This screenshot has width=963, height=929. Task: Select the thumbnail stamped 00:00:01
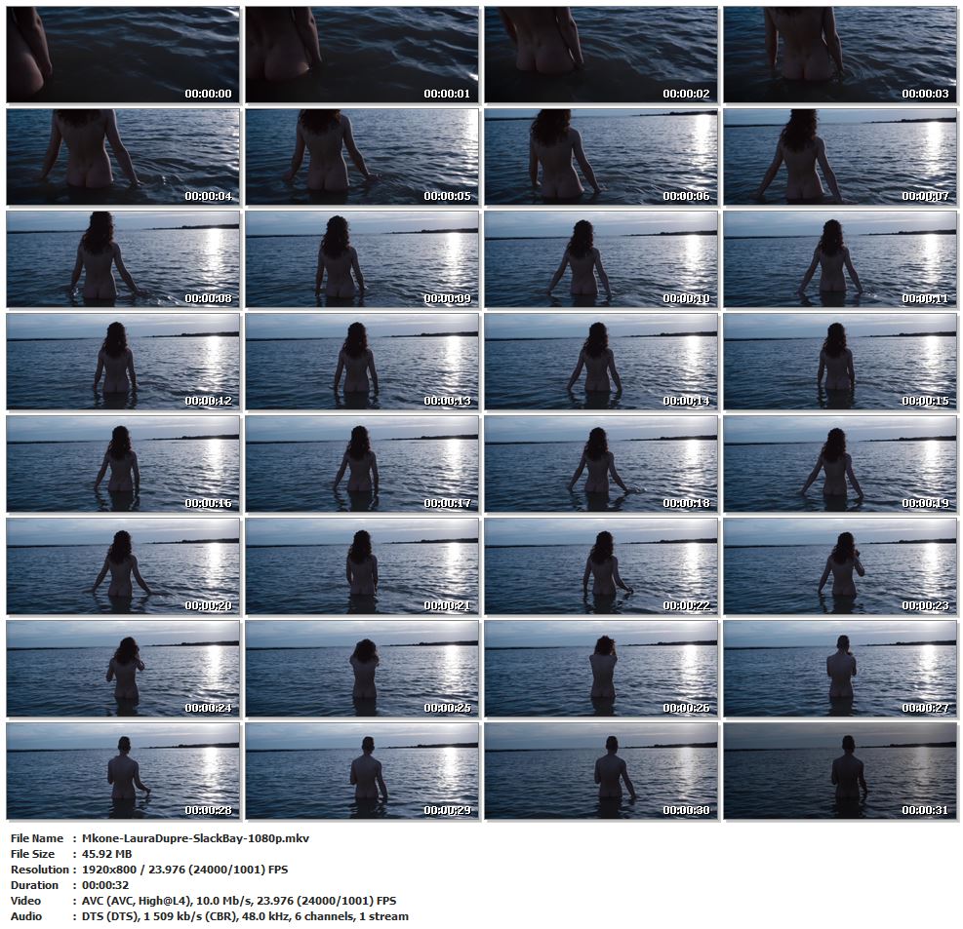pos(362,55)
